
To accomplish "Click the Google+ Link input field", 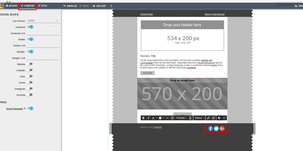I will coord(43,58).
